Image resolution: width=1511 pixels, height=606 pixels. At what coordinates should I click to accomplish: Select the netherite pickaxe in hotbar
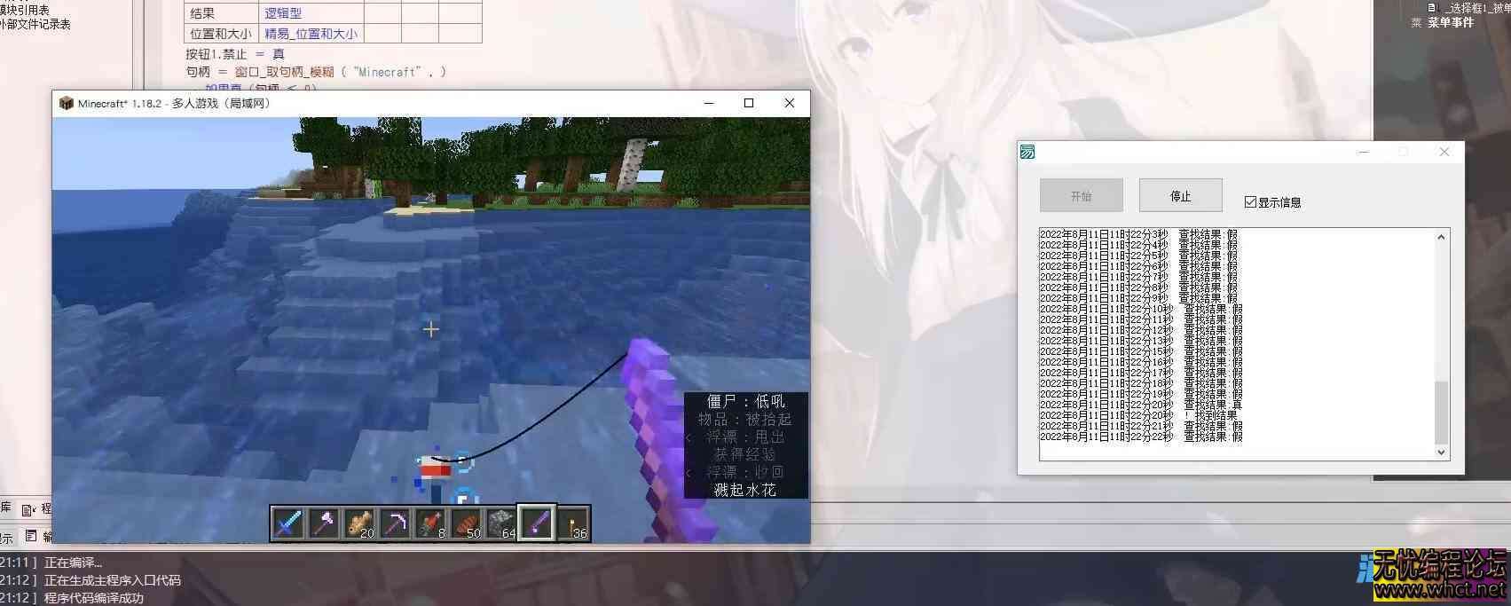point(395,523)
